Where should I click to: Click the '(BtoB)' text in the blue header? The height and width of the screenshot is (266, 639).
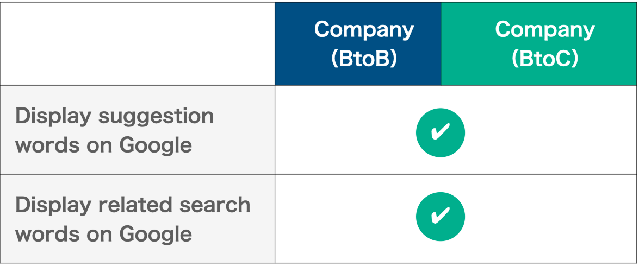coord(364,59)
